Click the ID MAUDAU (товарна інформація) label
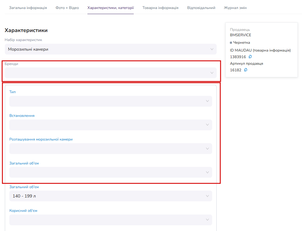Screen dimensions: 302x231 [x=261, y=50]
